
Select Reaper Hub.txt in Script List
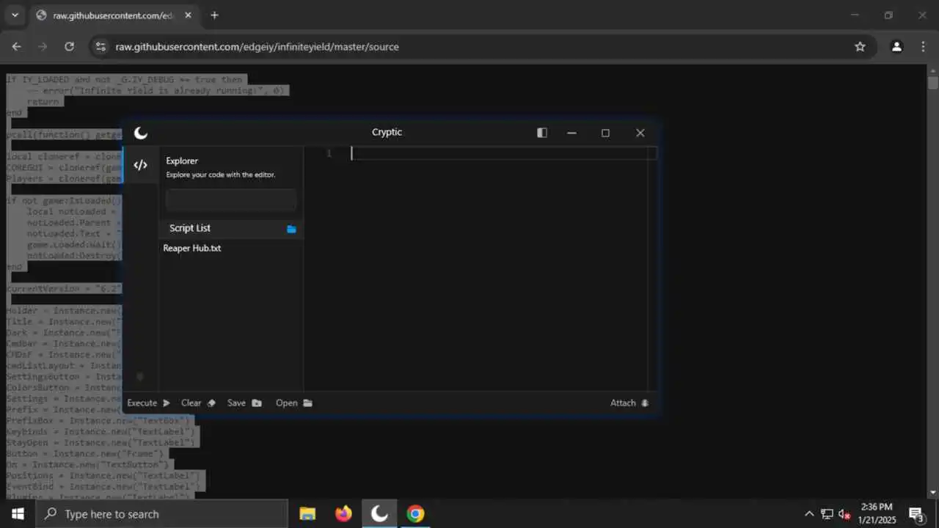click(192, 248)
